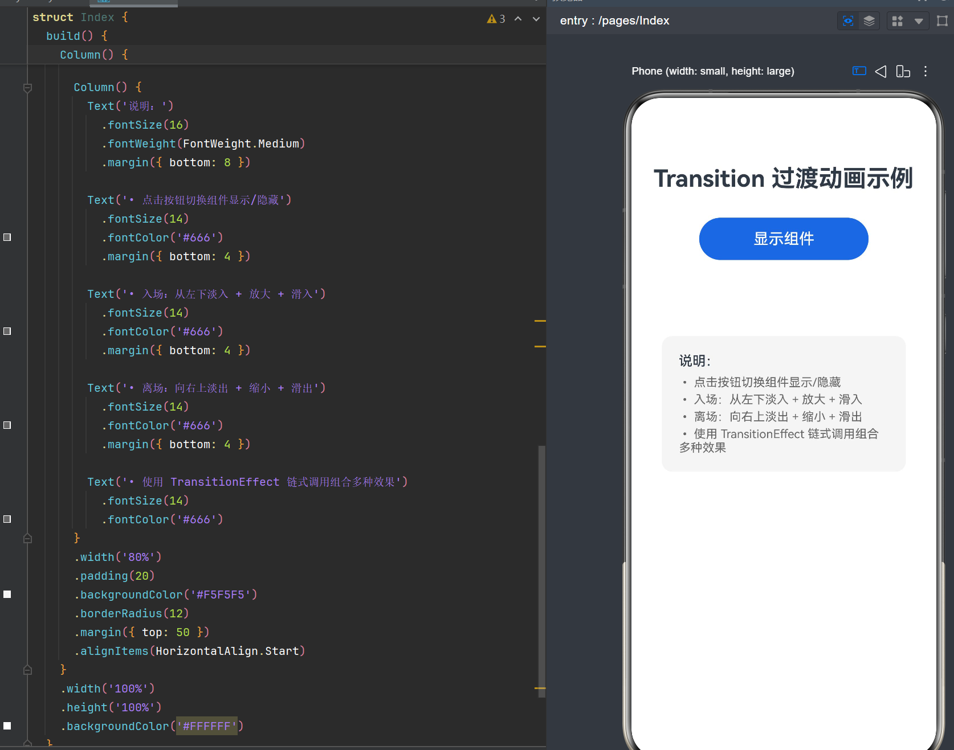This screenshot has width=954, height=750.
Task: Open the profile dropdown arrow in previewer toolbar
Action: click(919, 21)
